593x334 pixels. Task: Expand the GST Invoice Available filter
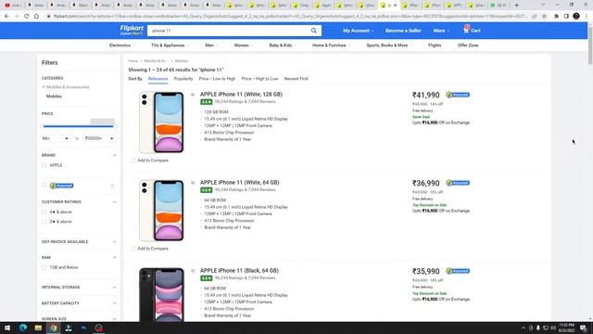114,241
